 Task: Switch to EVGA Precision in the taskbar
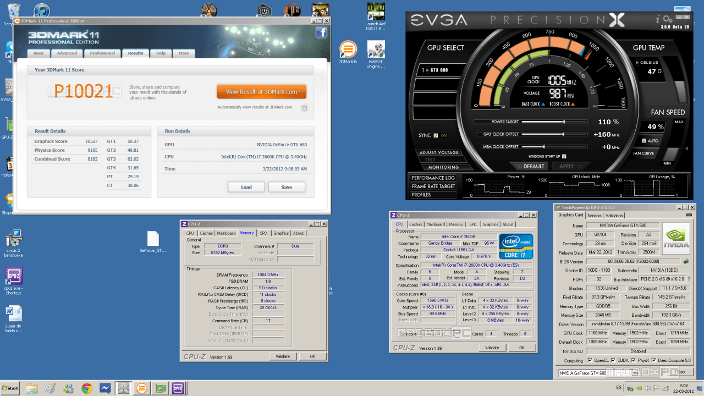[x=123, y=388]
